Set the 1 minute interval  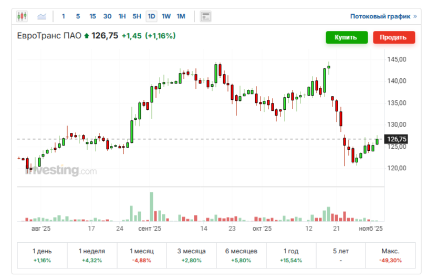[64, 16]
